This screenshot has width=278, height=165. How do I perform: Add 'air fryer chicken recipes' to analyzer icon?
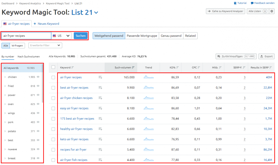point(100,98)
